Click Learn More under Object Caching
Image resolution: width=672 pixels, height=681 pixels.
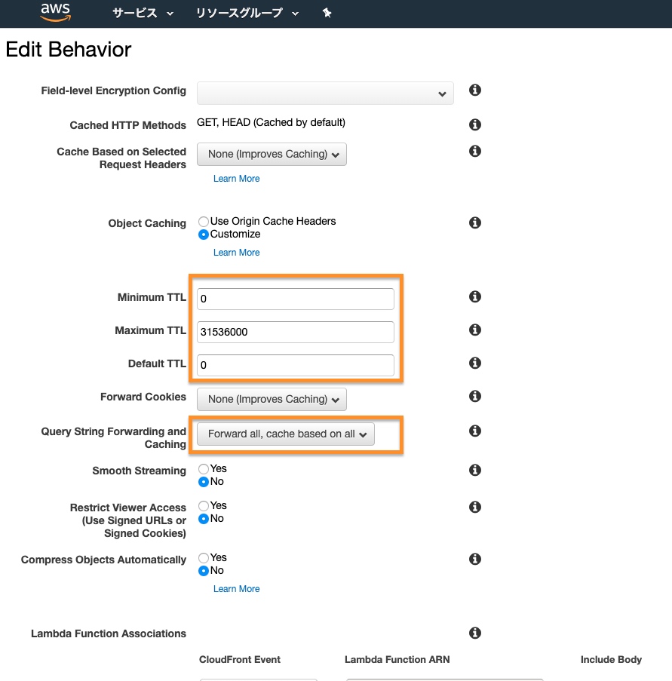[236, 253]
